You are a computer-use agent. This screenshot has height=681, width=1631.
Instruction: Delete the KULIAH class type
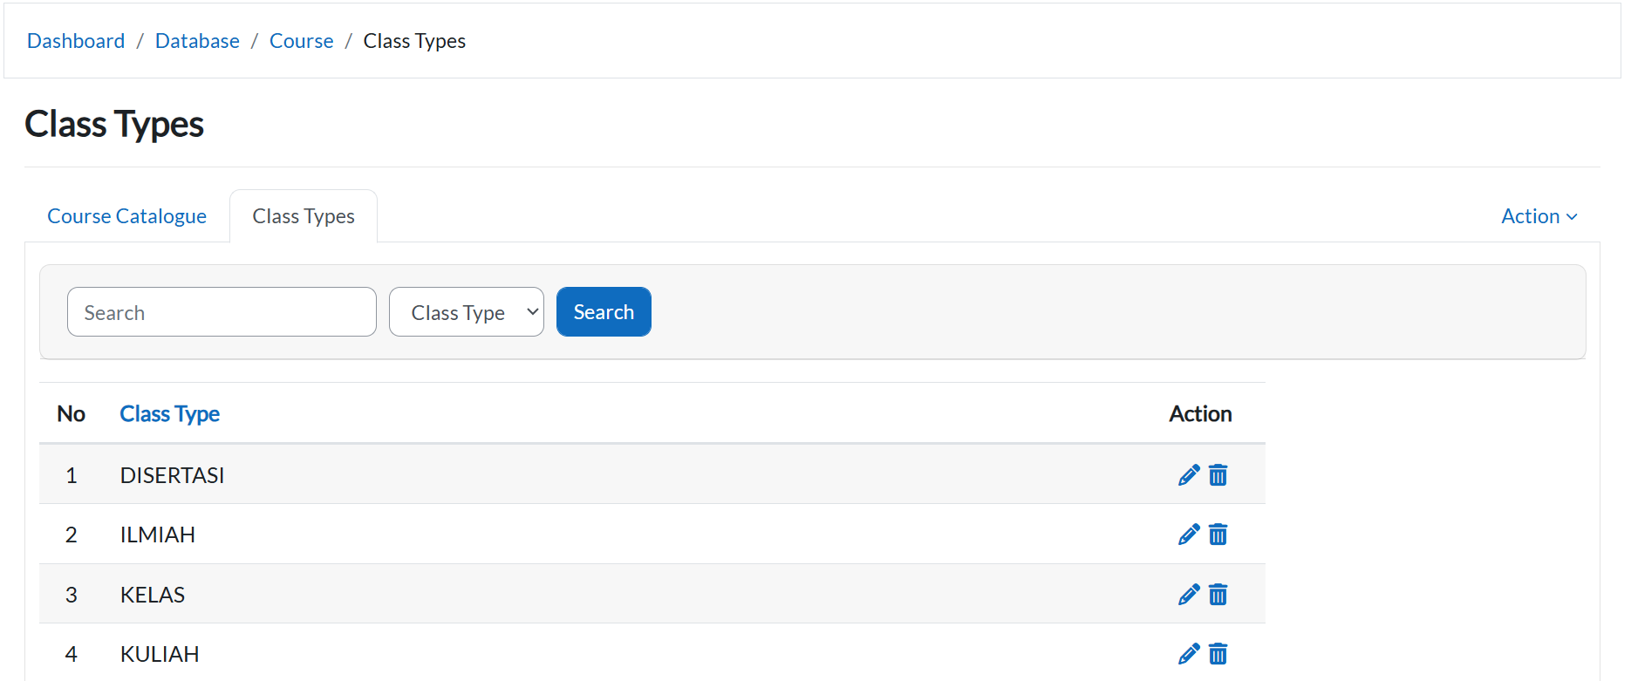(x=1218, y=654)
